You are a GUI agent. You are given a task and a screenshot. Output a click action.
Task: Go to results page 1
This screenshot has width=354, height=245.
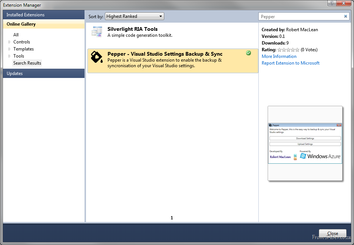[x=172, y=218]
